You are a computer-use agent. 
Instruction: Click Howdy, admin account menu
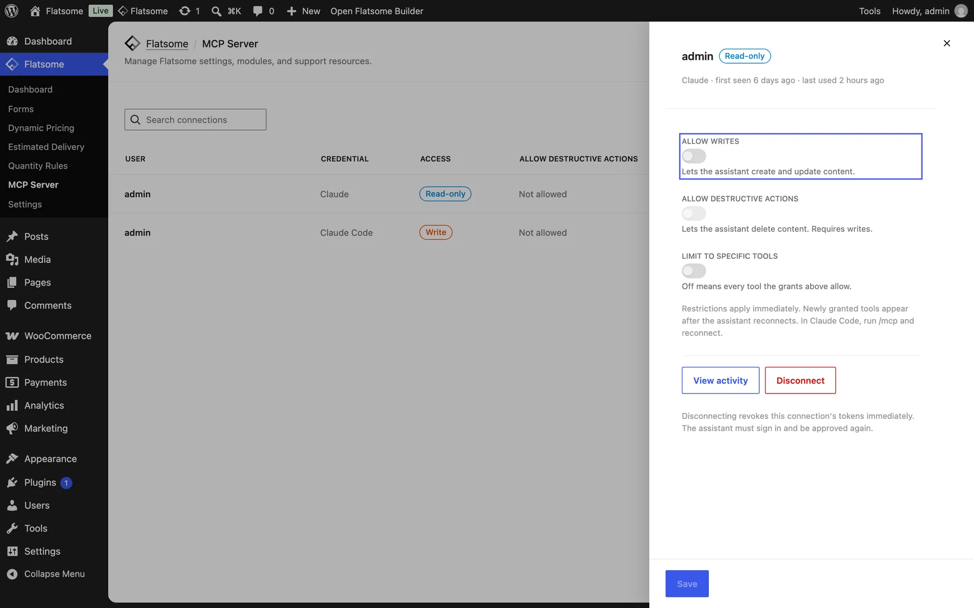coord(930,11)
